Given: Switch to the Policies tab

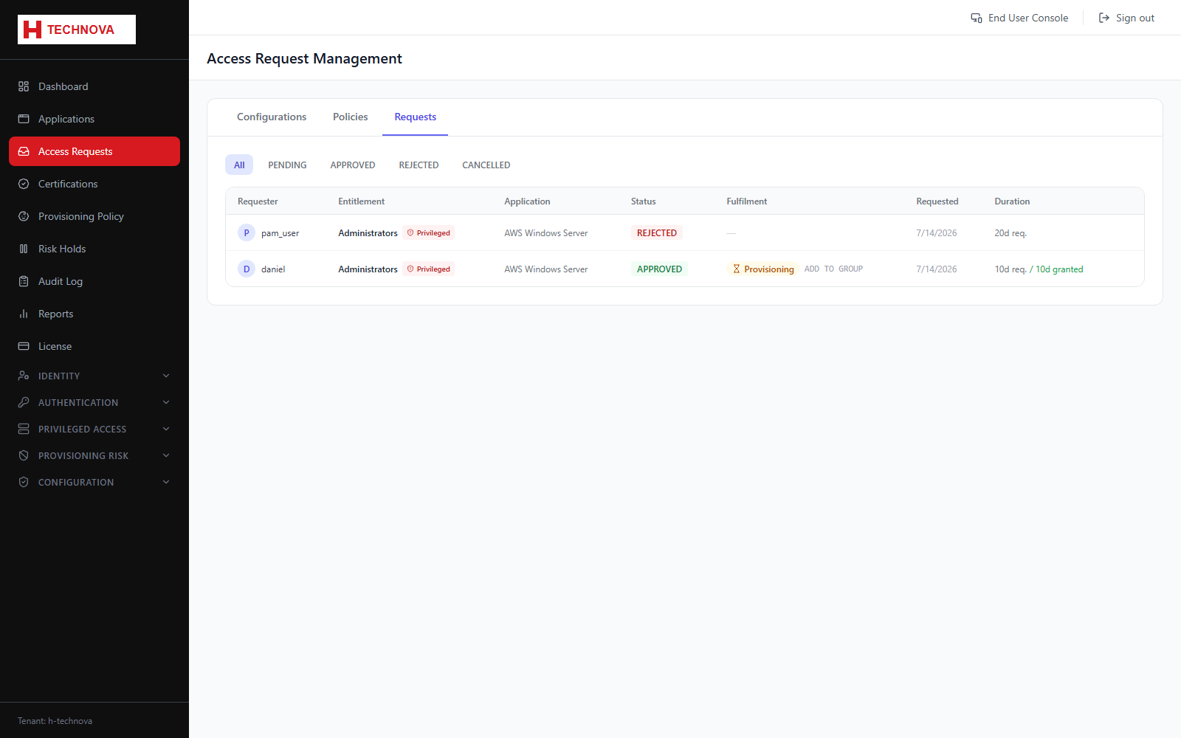Looking at the screenshot, I should [x=350, y=117].
